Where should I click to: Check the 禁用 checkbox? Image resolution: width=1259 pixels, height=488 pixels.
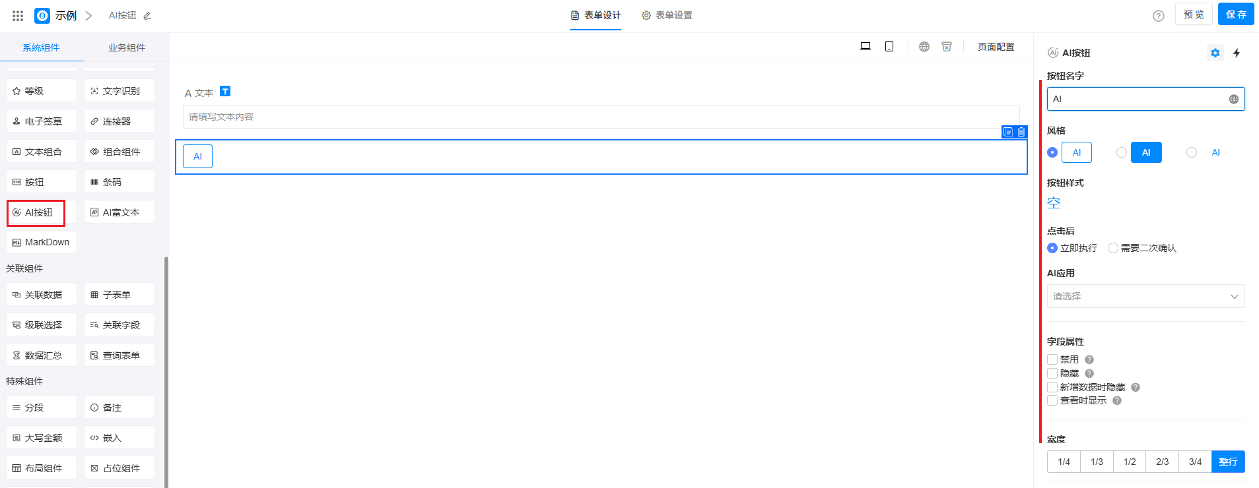(1052, 359)
